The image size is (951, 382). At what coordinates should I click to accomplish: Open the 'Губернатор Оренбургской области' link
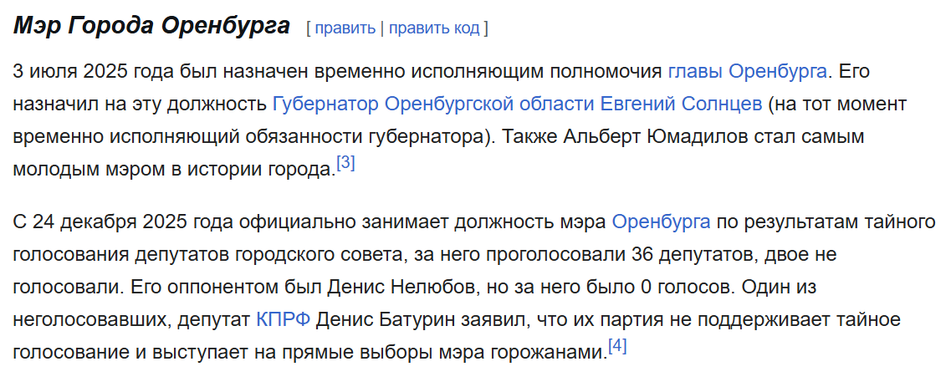[x=433, y=104]
